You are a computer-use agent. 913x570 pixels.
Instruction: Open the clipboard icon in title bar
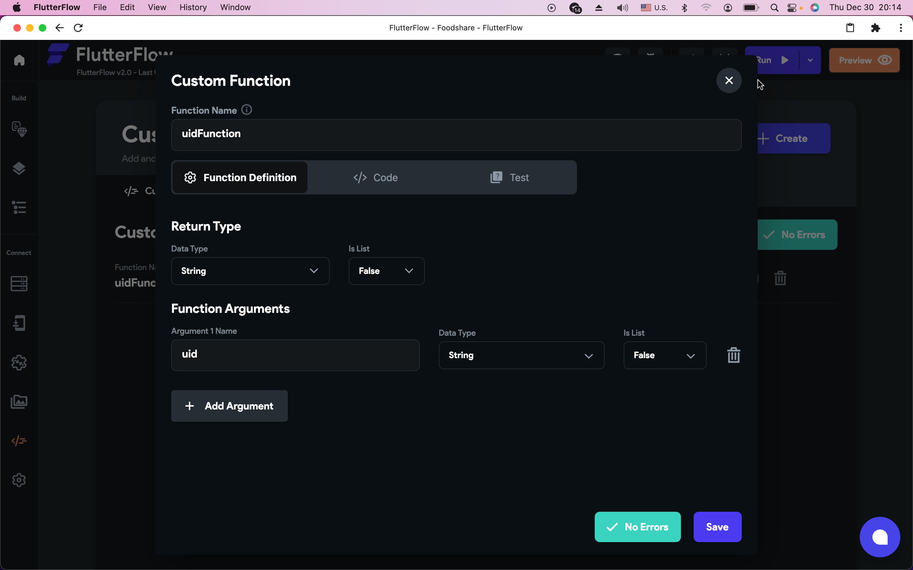(x=850, y=28)
